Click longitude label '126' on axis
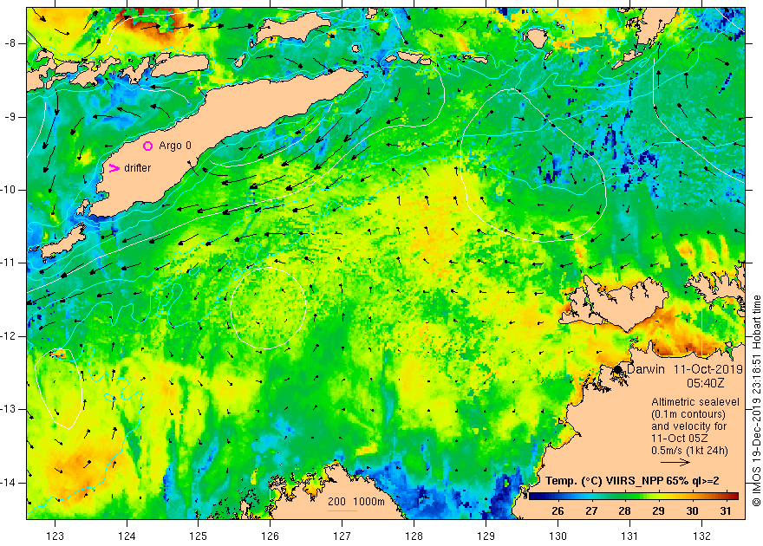Viewport: 763px width, 546px height. click(x=270, y=536)
